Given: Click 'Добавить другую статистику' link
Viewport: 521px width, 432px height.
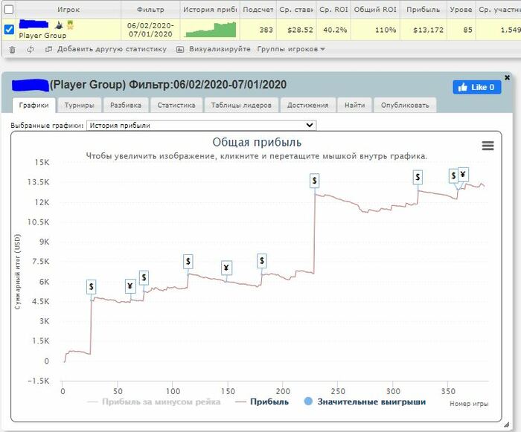Looking at the screenshot, I should (112, 49).
